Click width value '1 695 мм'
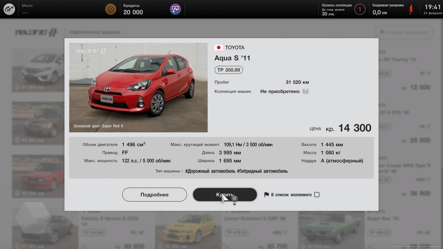The height and width of the screenshot is (249, 443). (x=230, y=161)
